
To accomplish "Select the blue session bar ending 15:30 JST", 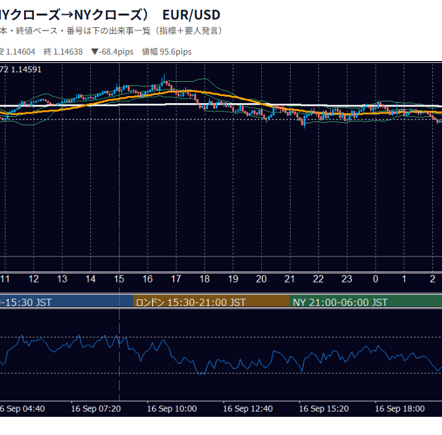I will click(66, 301).
